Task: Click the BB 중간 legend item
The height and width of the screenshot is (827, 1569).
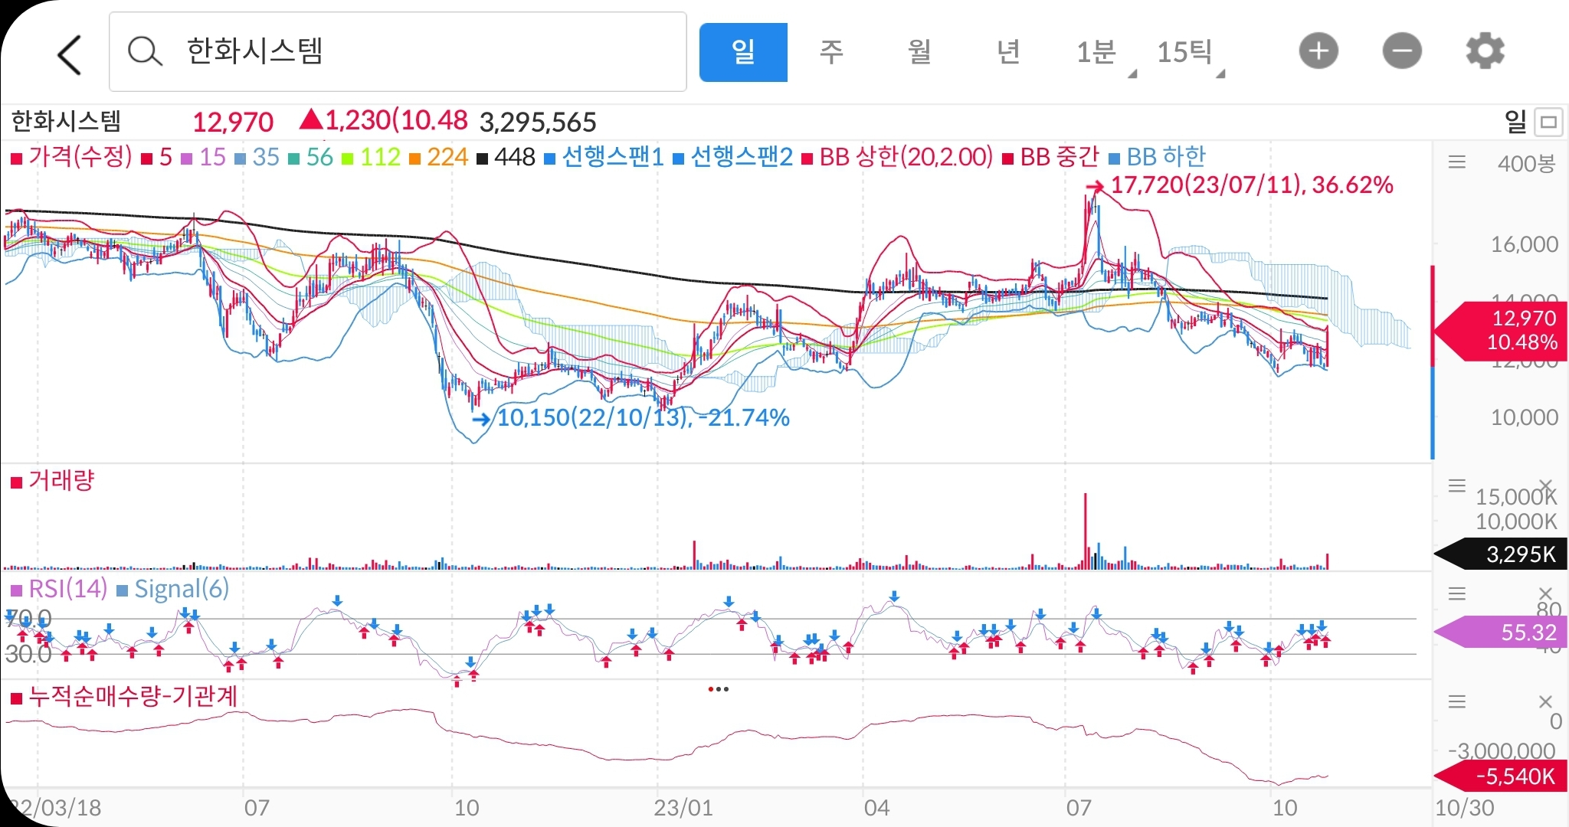Action: click(1050, 157)
